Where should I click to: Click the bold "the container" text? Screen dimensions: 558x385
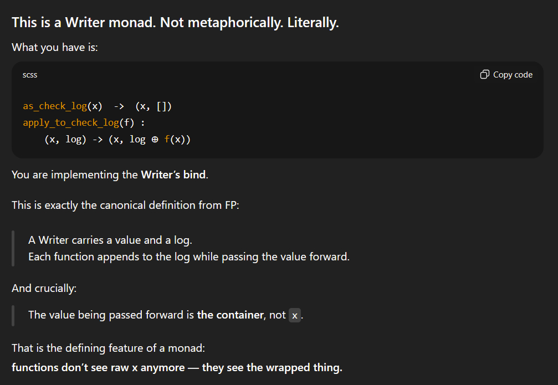(x=230, y=315)
